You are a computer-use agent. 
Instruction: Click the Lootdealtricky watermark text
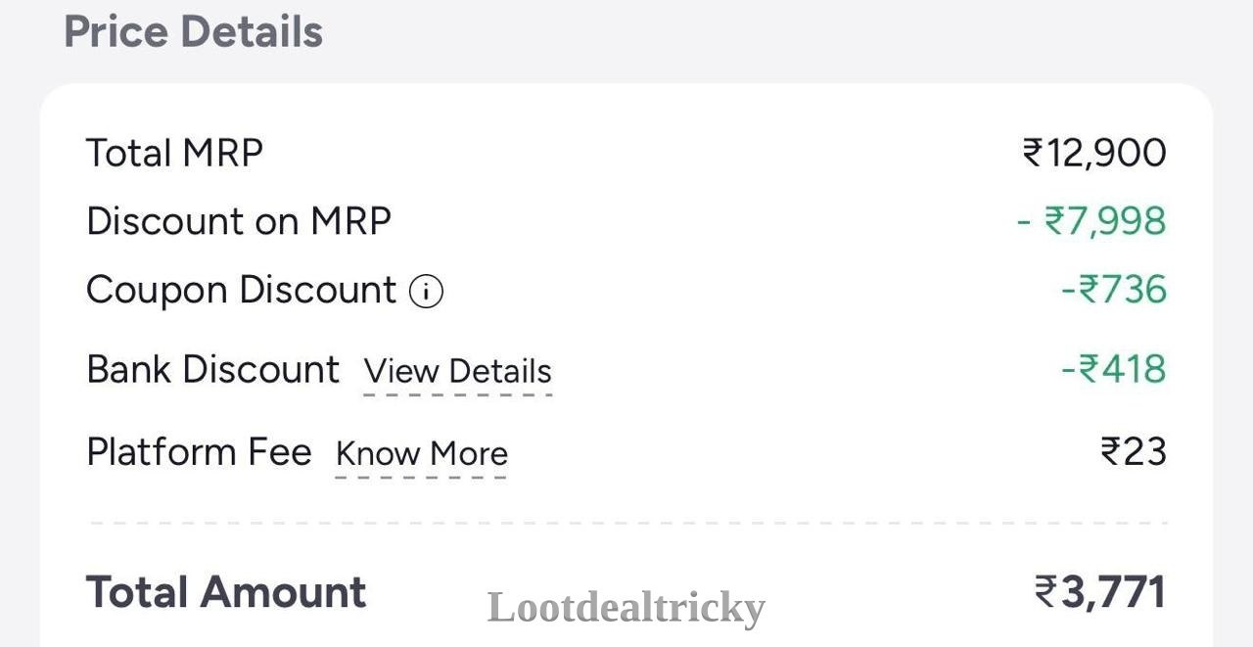[626, 609]
